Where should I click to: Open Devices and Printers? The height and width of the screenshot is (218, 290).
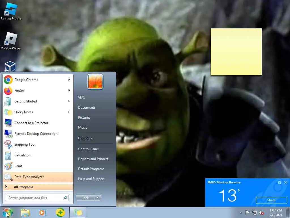[93, 159]
